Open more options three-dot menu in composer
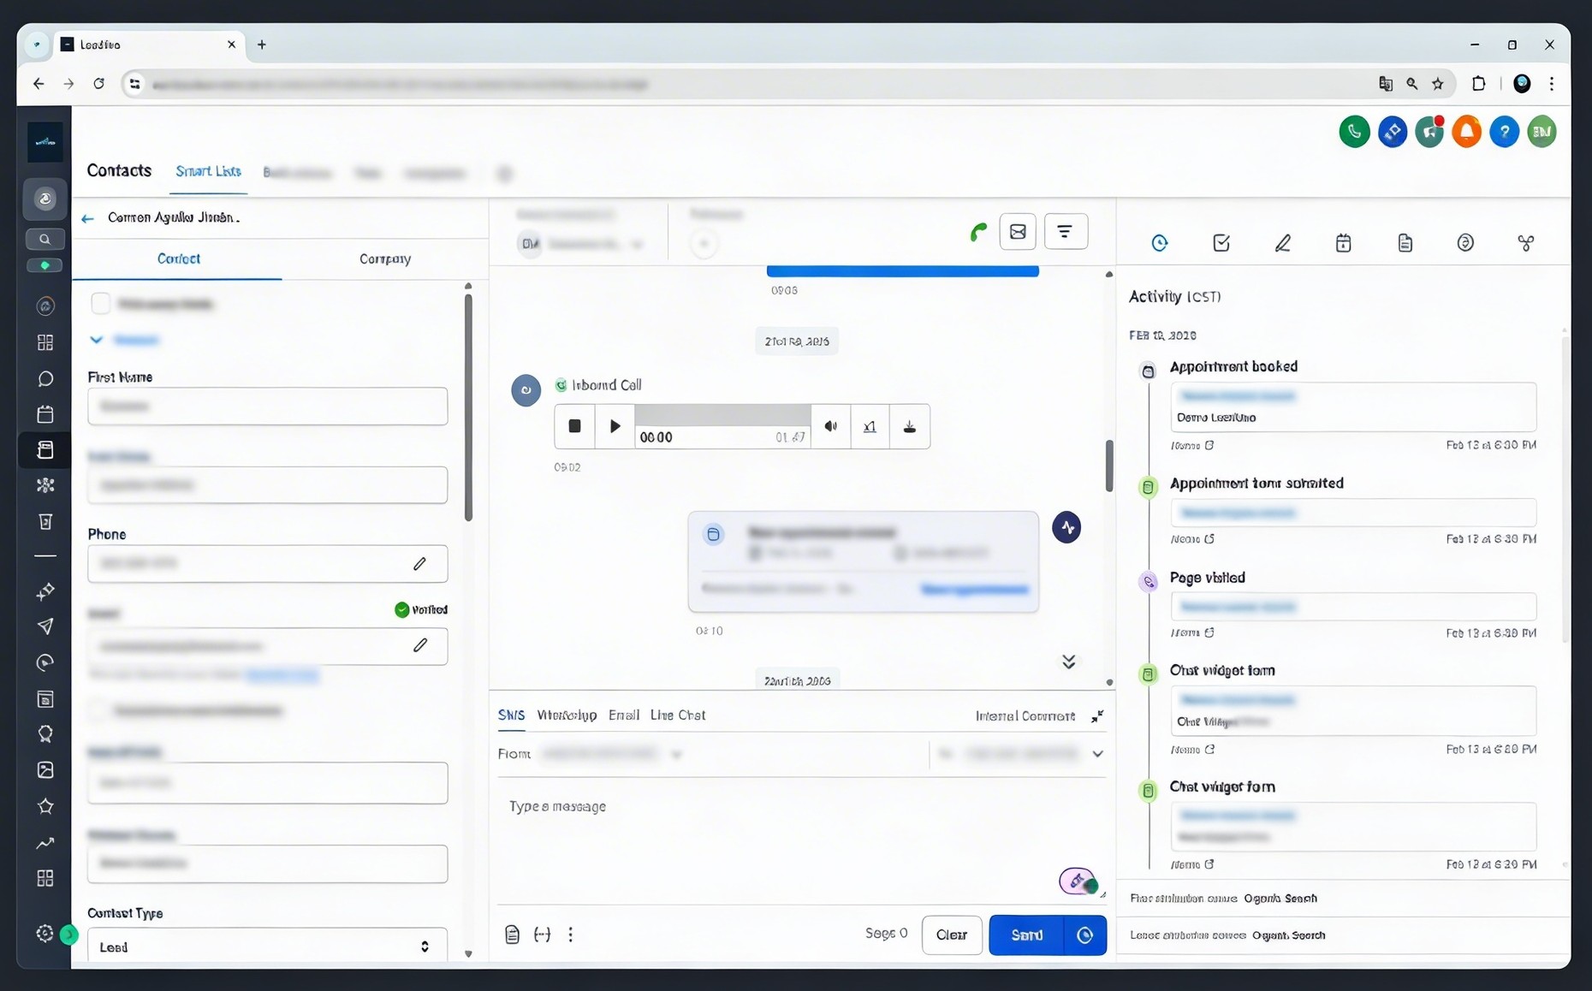Image resolution: width=1592 pixels, height=991 pixels. pyautogui.click(x=571, y=935)
